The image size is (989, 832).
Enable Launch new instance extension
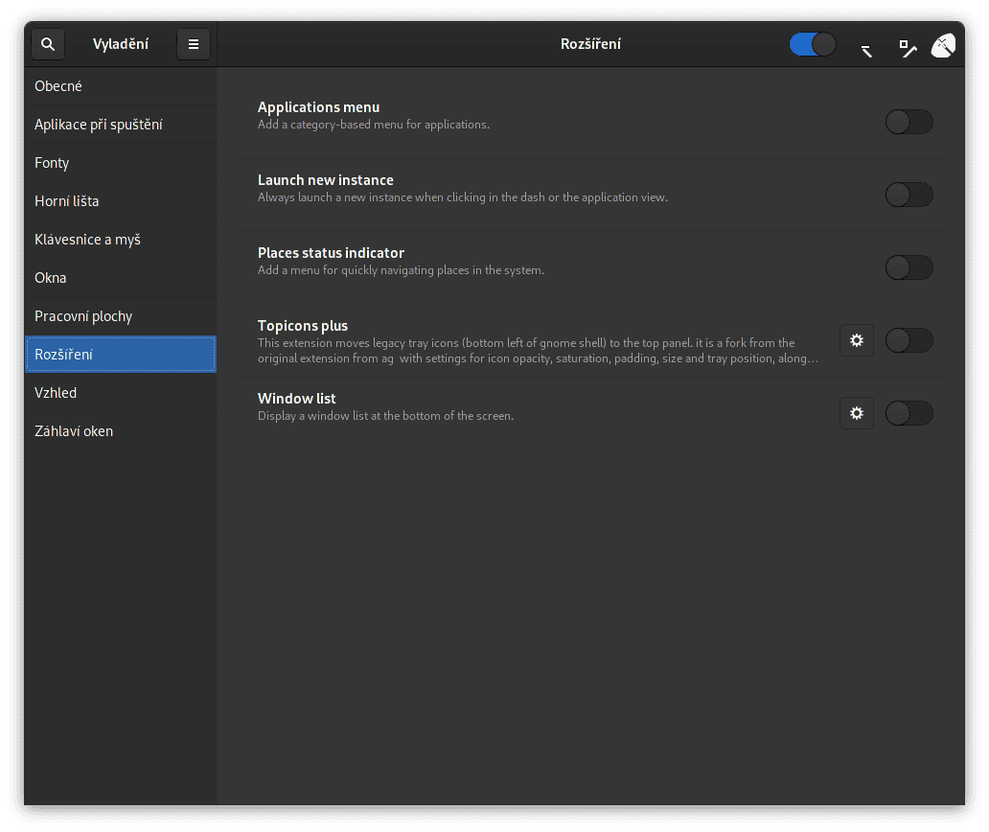pyautogui.click(x=908, y=195)
